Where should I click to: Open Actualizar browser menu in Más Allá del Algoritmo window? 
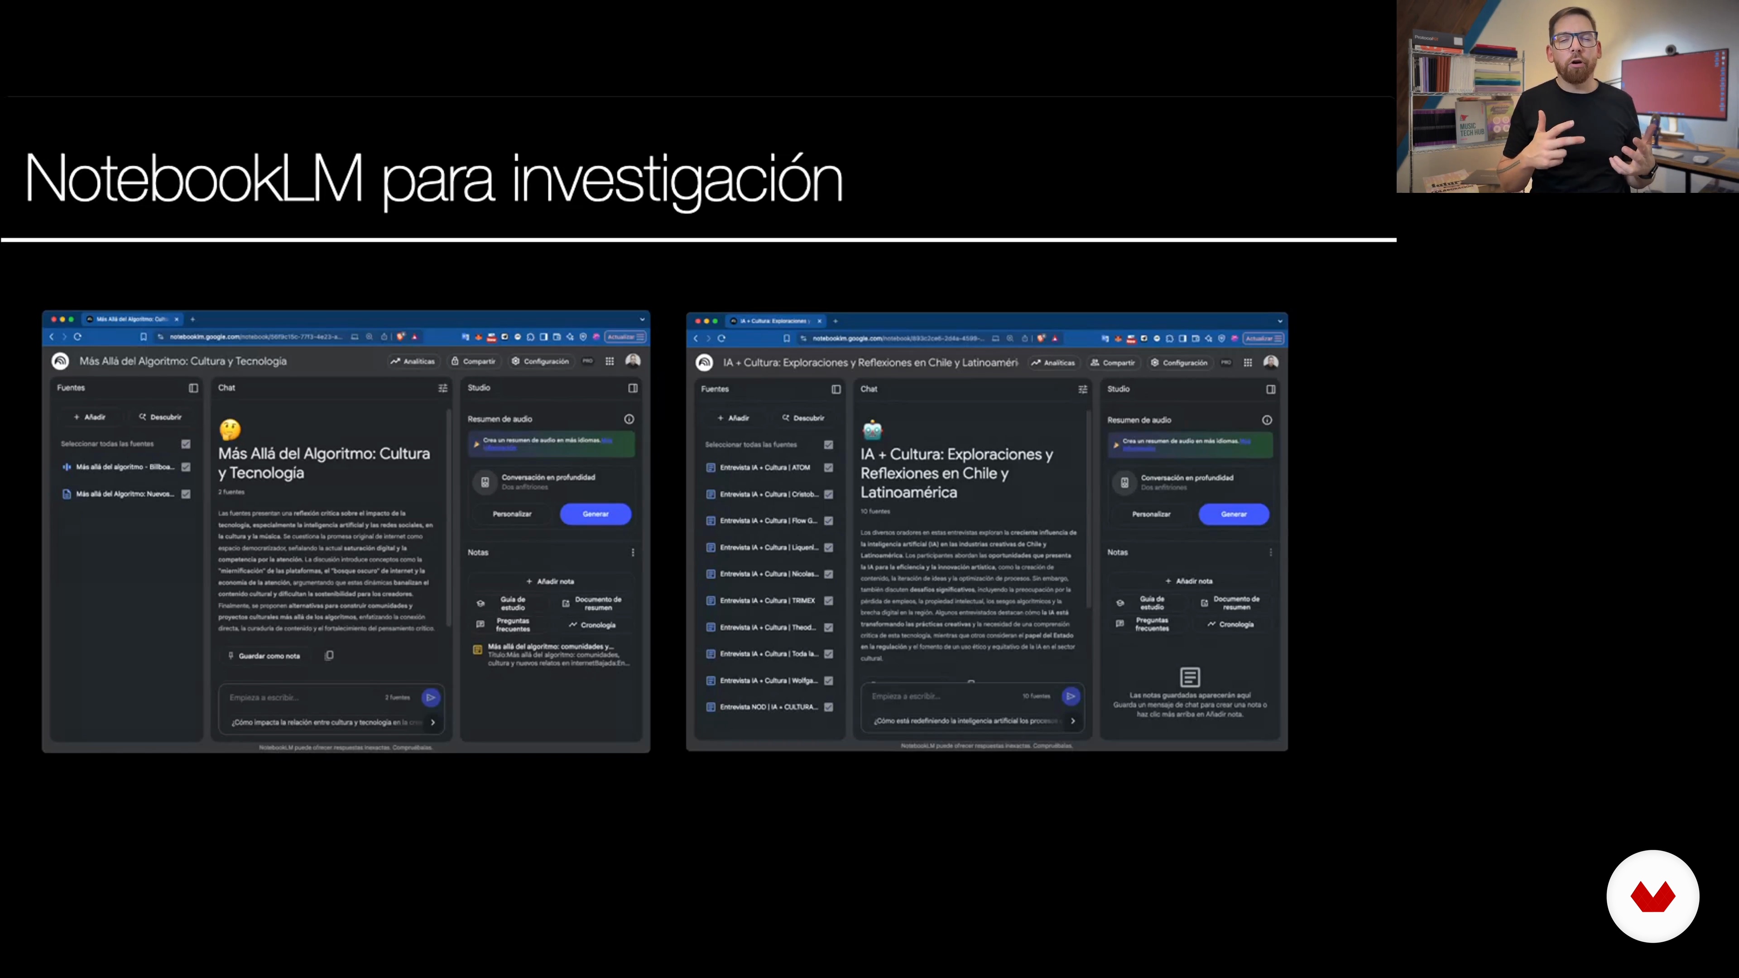click(x=625, y=337)
